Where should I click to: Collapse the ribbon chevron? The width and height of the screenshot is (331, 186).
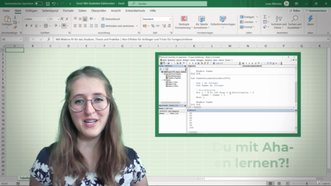pyautogui.click(x=328, y=33)
